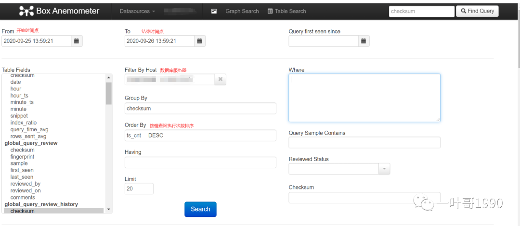This screenshot has width=520, height=226.
Task: Select 'first_seen' in Table Fields list
Action: coord(22,170)
